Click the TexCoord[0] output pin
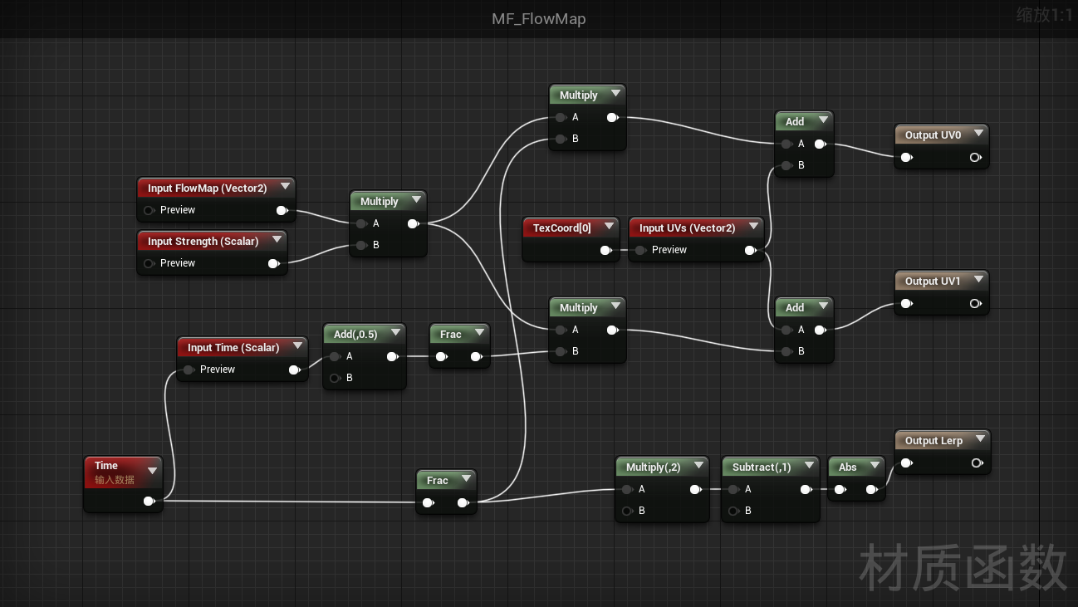Viewport: 1078px width, 607px height. pyautogui.click(x=607, y=250)
